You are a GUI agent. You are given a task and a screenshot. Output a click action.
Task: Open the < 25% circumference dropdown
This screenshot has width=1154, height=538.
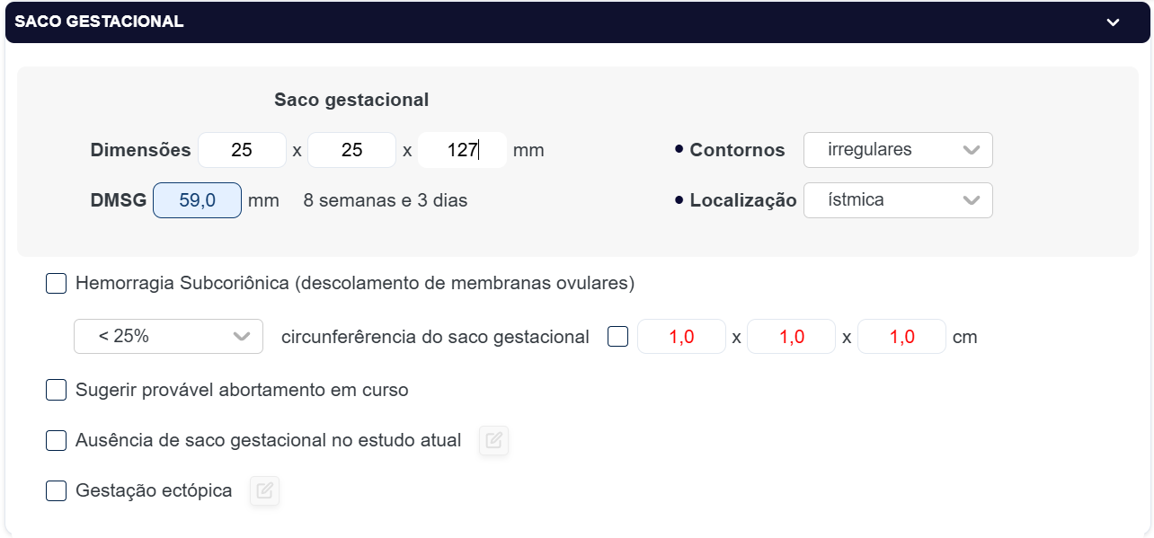pyautogui.click(x=168, y=337)
